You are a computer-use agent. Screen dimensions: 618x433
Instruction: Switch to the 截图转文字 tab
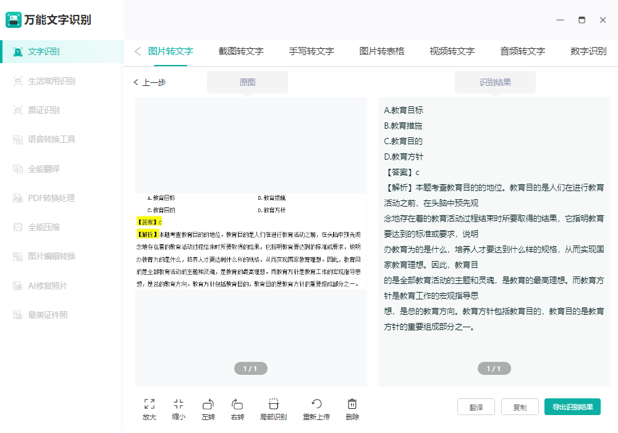coord(241,51)
